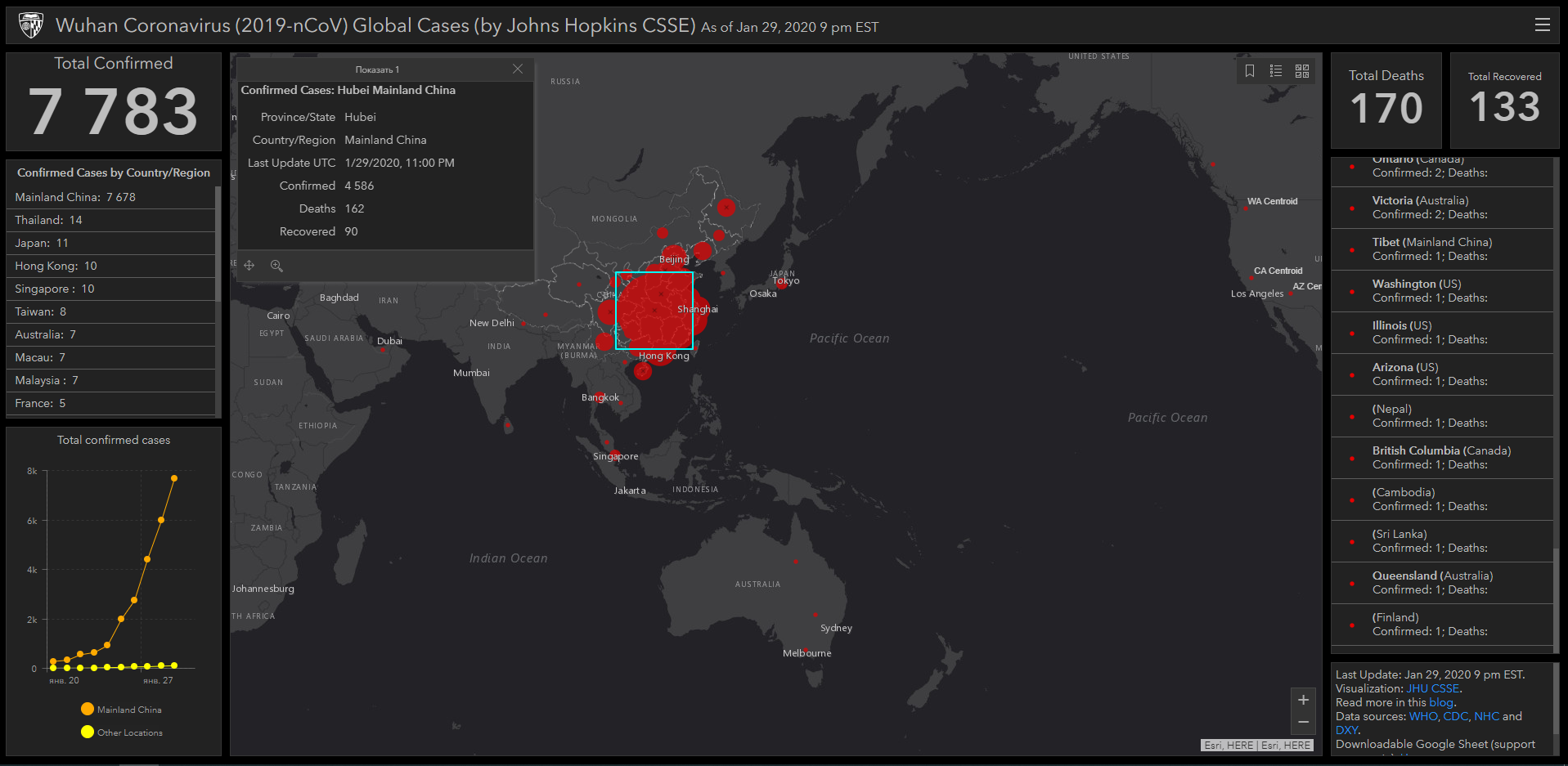Select the Queensland (Australia) entry

tap(1442, 583)
